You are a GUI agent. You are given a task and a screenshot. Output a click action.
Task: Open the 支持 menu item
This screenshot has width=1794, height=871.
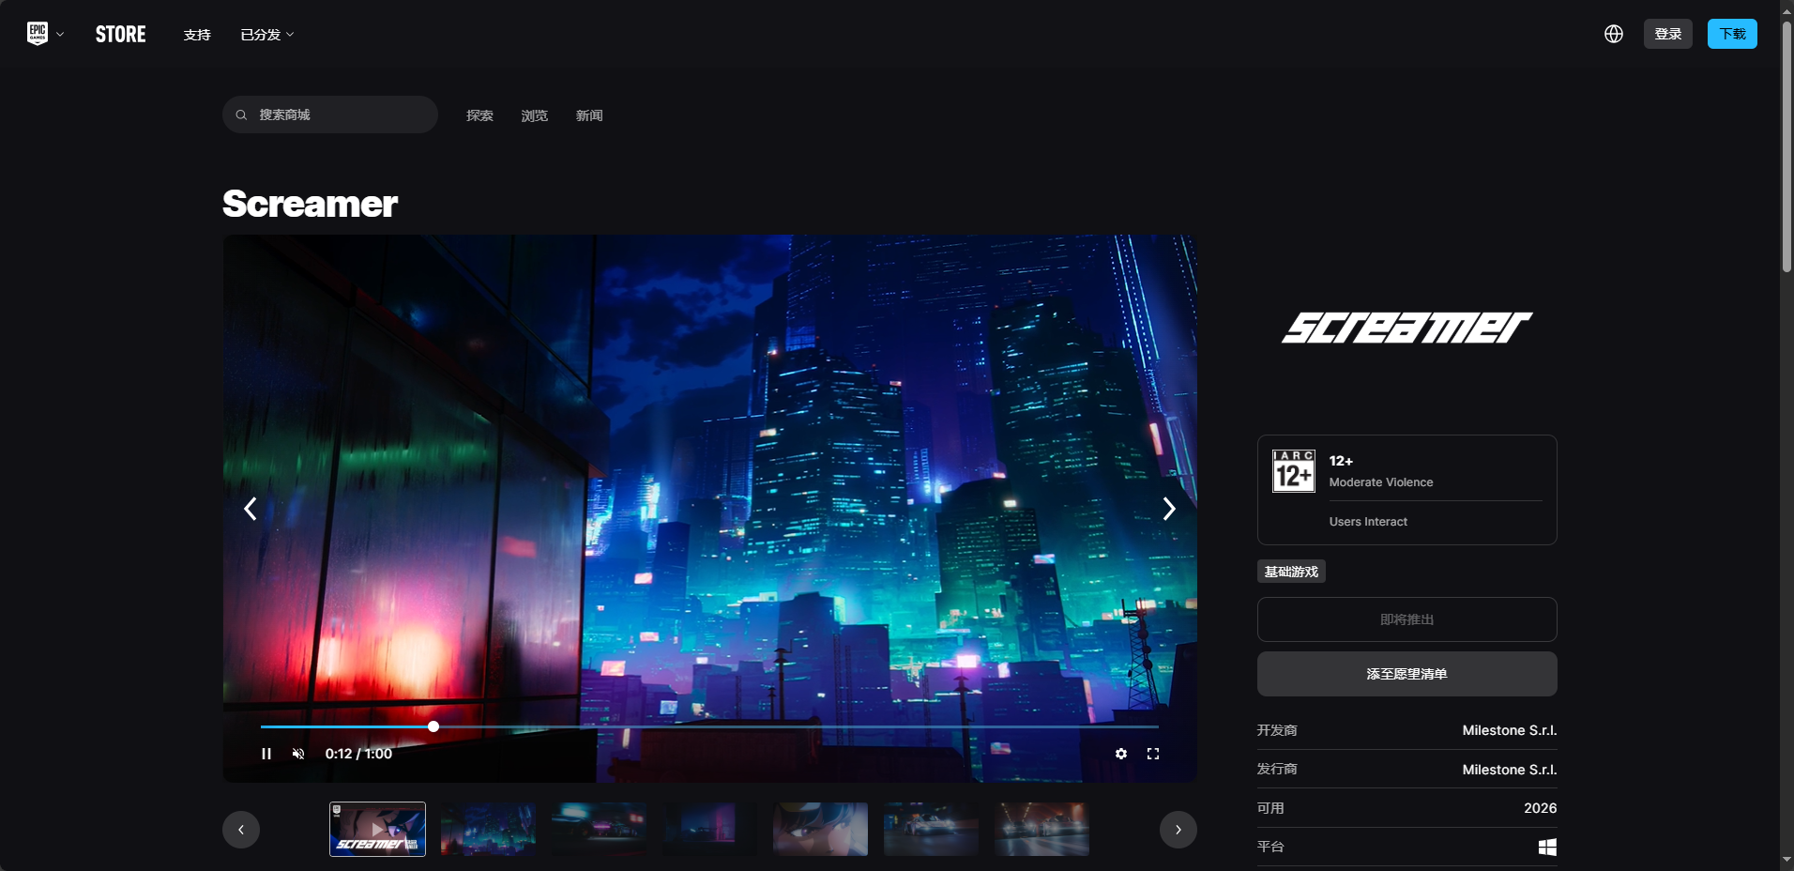[197, 35]
